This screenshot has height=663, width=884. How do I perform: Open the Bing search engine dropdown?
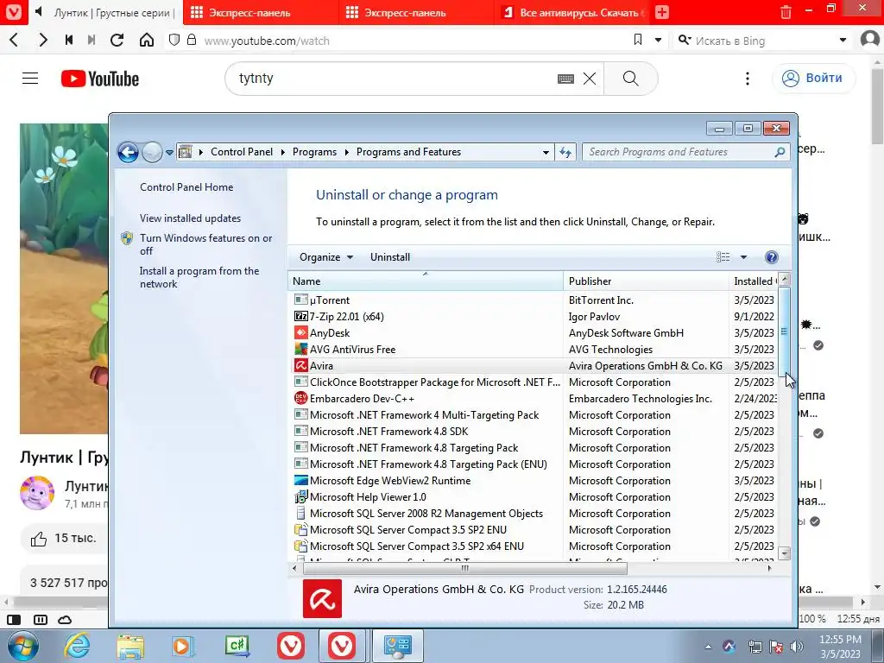pos(843,40)
